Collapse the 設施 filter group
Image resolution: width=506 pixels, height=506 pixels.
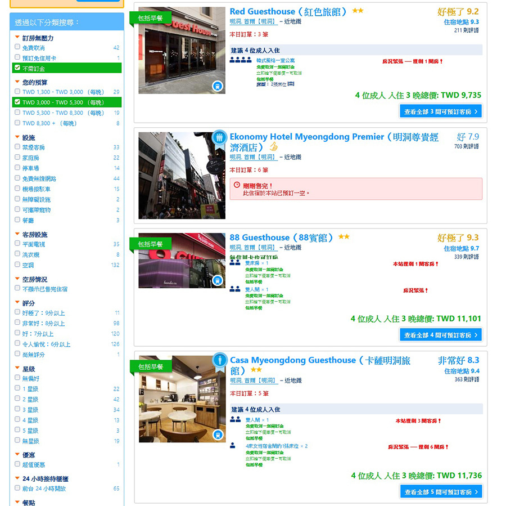pos(17,137)
